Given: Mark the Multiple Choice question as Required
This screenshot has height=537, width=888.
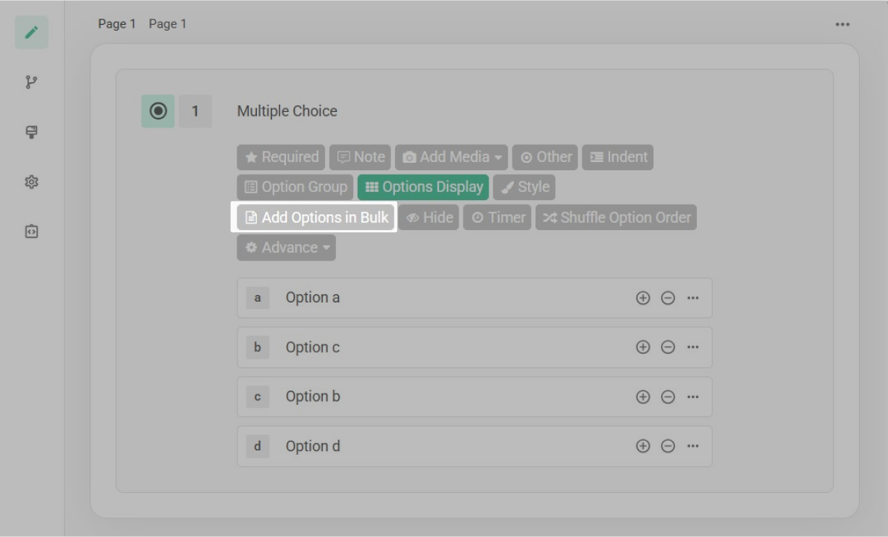Looking at the screenshot, I should coord(282,157).
